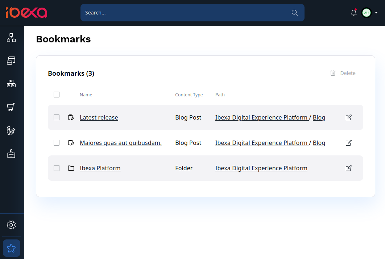385x259 pixels.
Task: Click the Folder content type cell
Action: coord(184,168)
